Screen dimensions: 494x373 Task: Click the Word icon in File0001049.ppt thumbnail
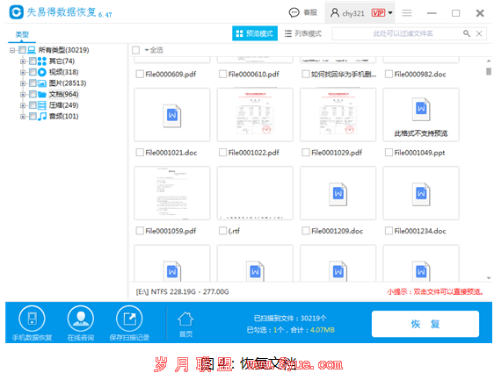[421, 109]
